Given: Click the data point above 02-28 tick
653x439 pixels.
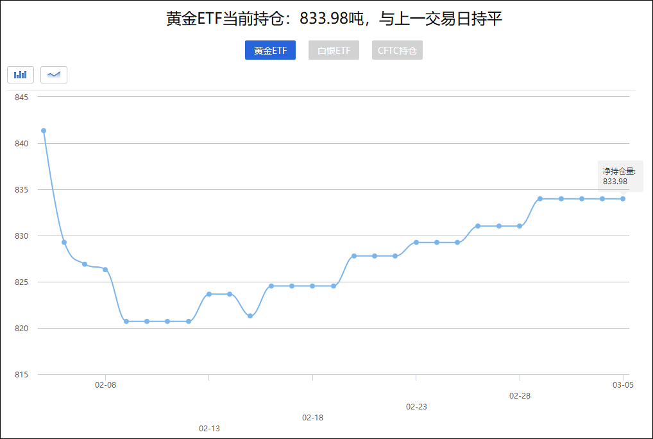Looking at the screenshot, I should point(520,226).
